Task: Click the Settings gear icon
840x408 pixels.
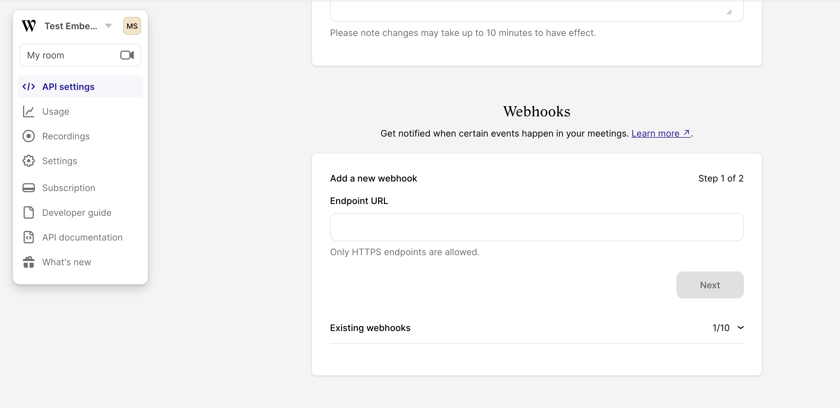Action: click(29, 161)
